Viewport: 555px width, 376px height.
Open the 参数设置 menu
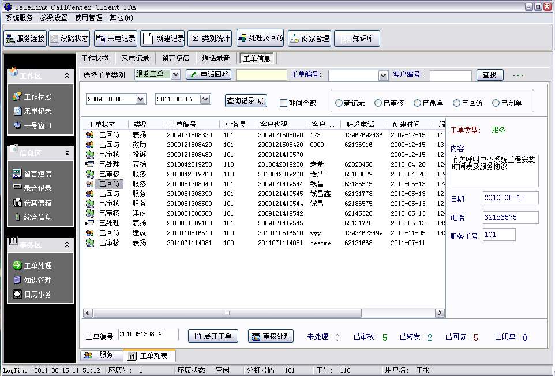pyautogui.click(x=54, y=18)
